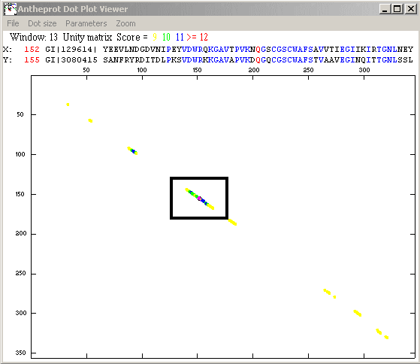Image resolution: width=420 pixels, height=364 pixels.
Task: Click the red 155 Y position value
Action: [32, 59]
